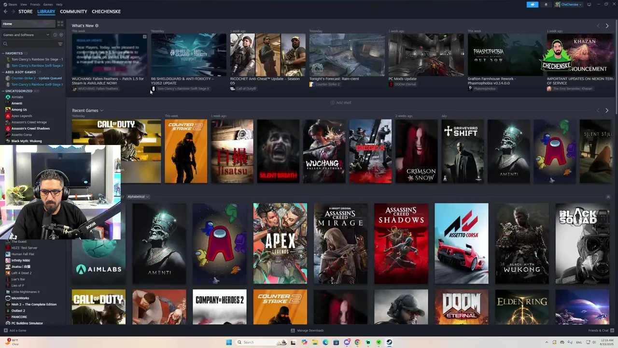Select PC Building Simulator in sidebar
This screenshot has height=348, width=618.
pyautogui.click(x=27, y=323)
